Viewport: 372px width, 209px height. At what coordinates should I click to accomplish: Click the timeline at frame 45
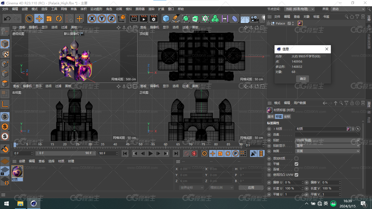tap(128, 145)
